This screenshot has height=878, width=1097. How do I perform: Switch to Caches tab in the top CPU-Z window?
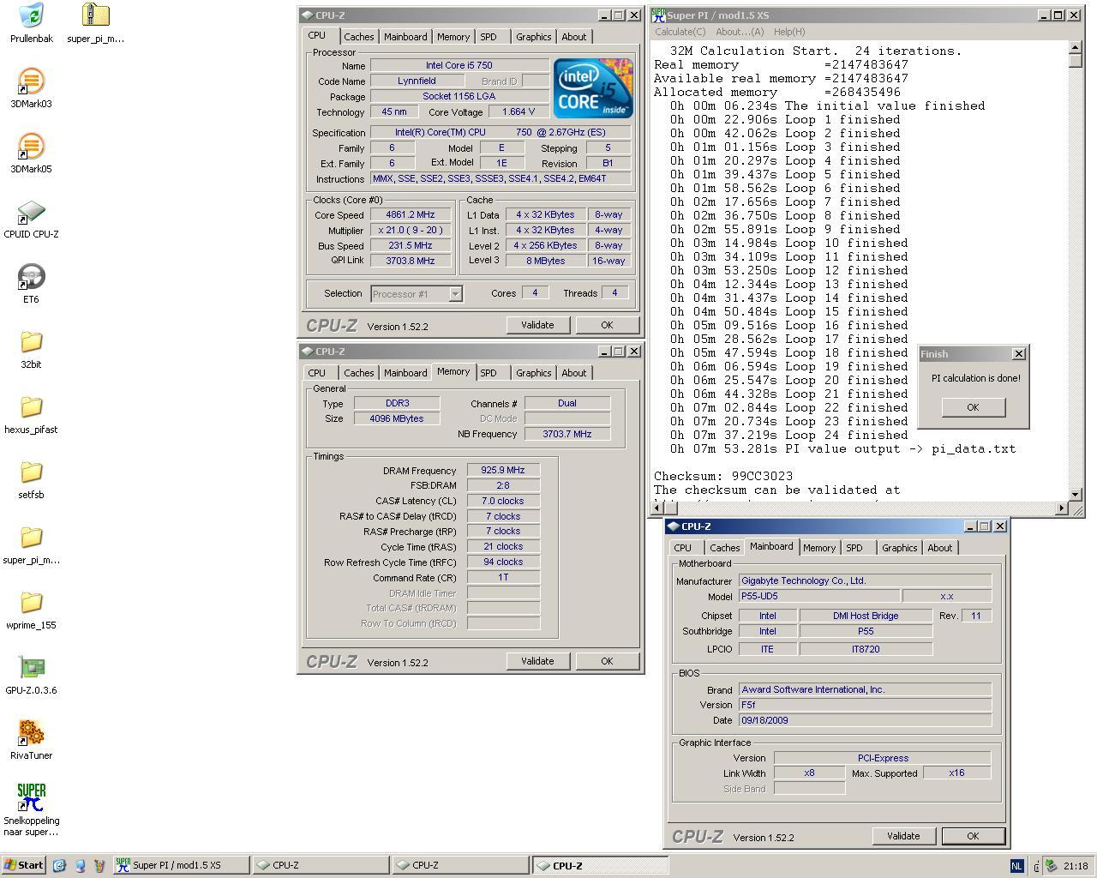click(358, 37)
